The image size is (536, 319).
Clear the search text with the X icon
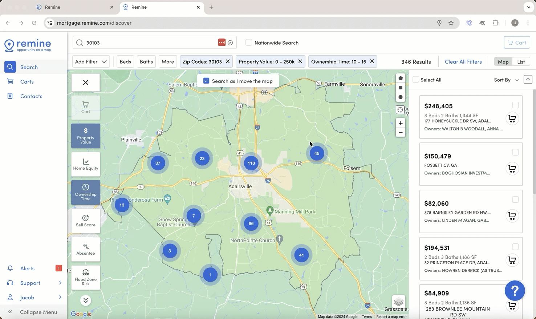pos(230,43)
